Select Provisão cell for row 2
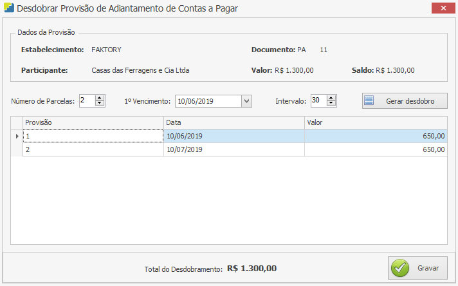458x286 pixels. click(93, 149)
